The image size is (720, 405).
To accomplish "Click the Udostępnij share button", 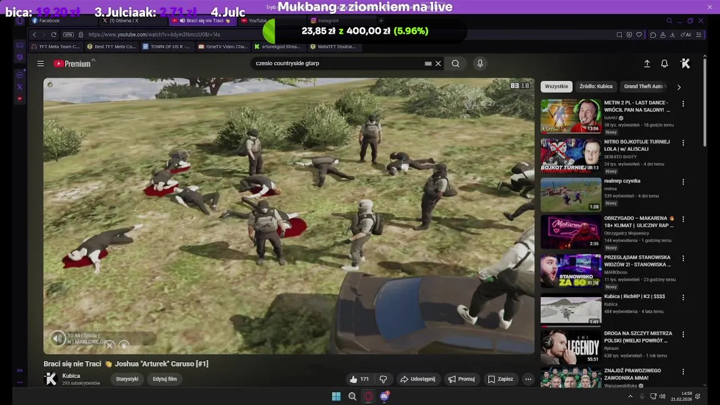I will pos(417,379).
